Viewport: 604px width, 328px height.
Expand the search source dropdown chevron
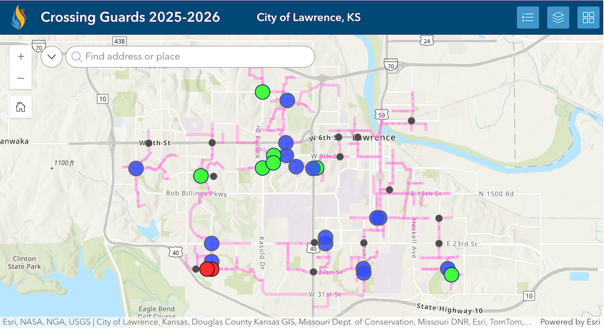51,56
